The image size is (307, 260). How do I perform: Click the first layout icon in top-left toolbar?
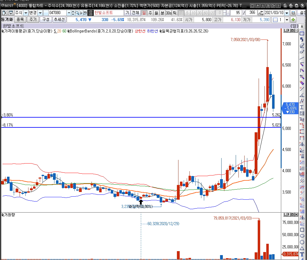tap(5, 13)
